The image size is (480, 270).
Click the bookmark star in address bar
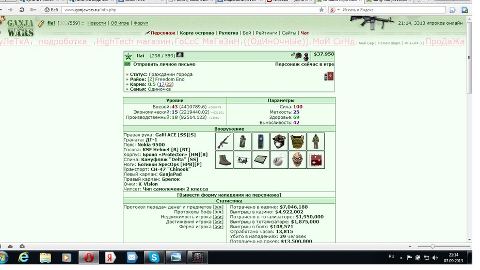tap(322, 10)
